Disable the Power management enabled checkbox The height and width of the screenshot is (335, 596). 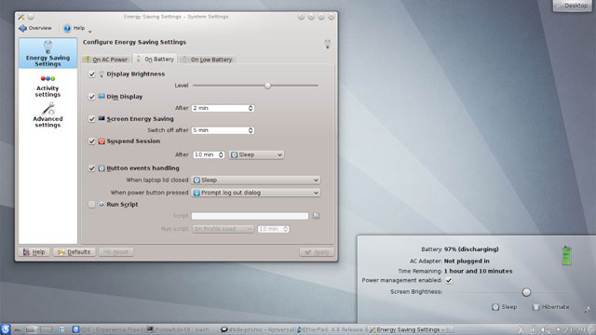click(449, 280)
